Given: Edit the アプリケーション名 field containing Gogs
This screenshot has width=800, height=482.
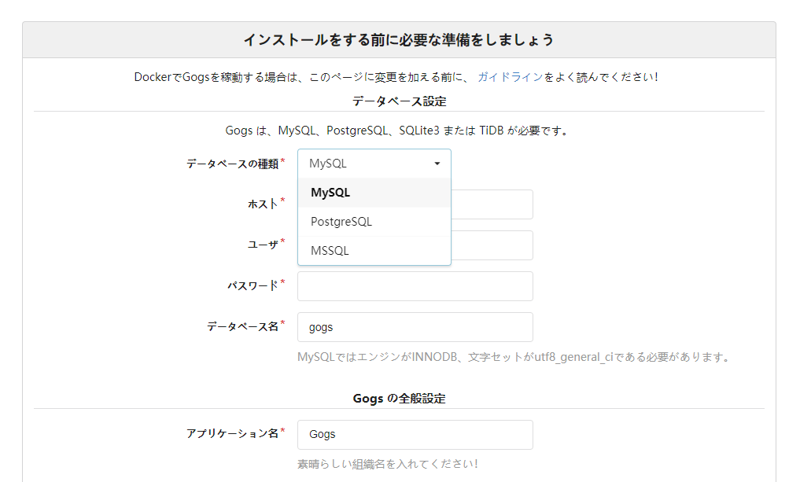Looking at the screenshot, I should pos(415,435).
